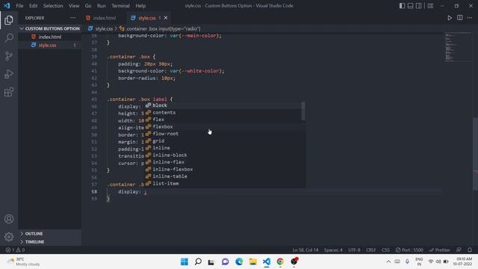Open style.css in the Explorer tree
The image size is (478, 269).
[49, 45]
